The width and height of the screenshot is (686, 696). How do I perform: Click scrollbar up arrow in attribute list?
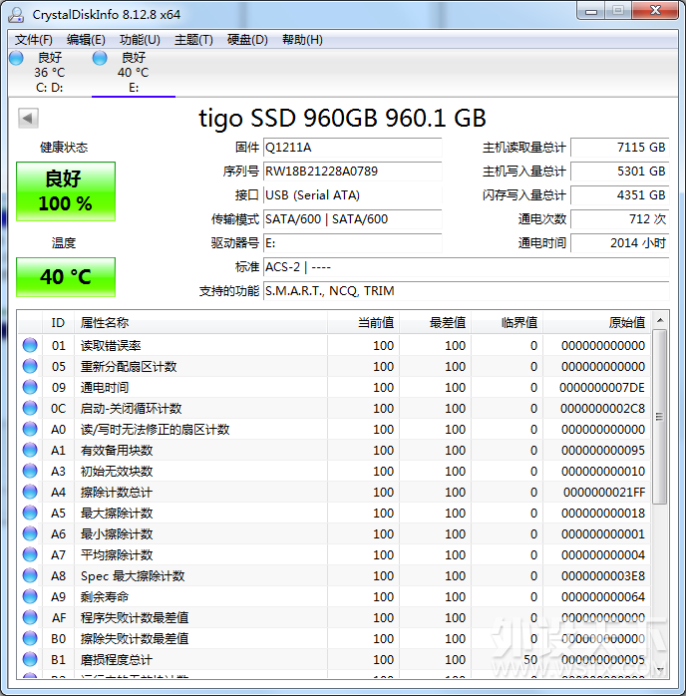pos(660,320)
